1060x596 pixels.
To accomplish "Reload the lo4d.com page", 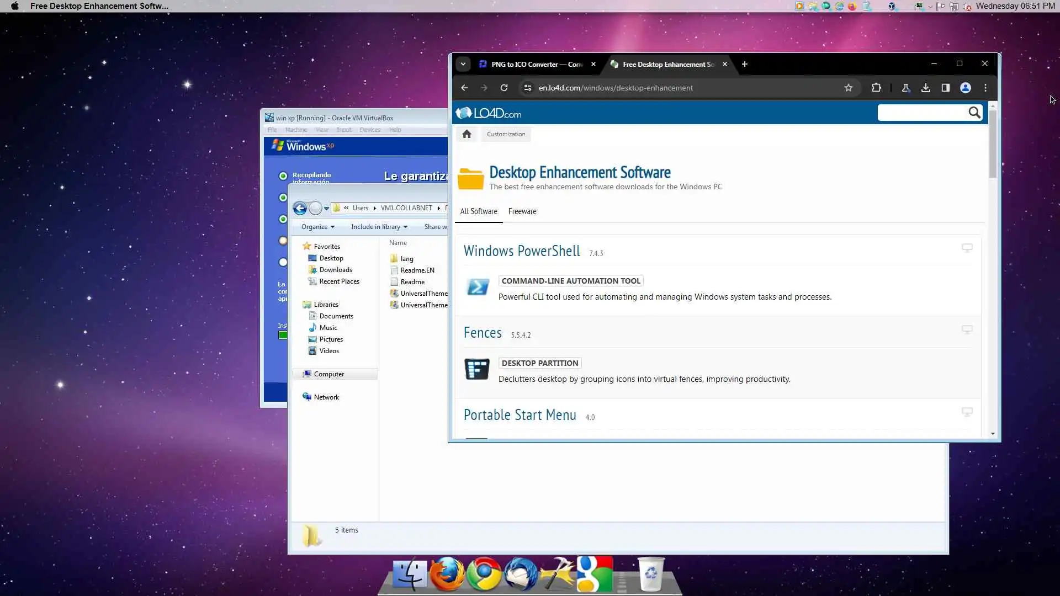I will (504, 88).
